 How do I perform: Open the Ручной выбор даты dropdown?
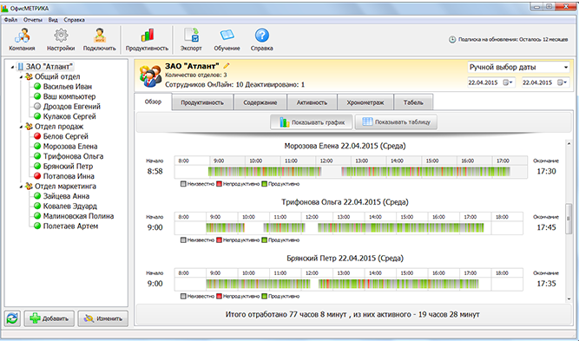(x=518, y=67)
